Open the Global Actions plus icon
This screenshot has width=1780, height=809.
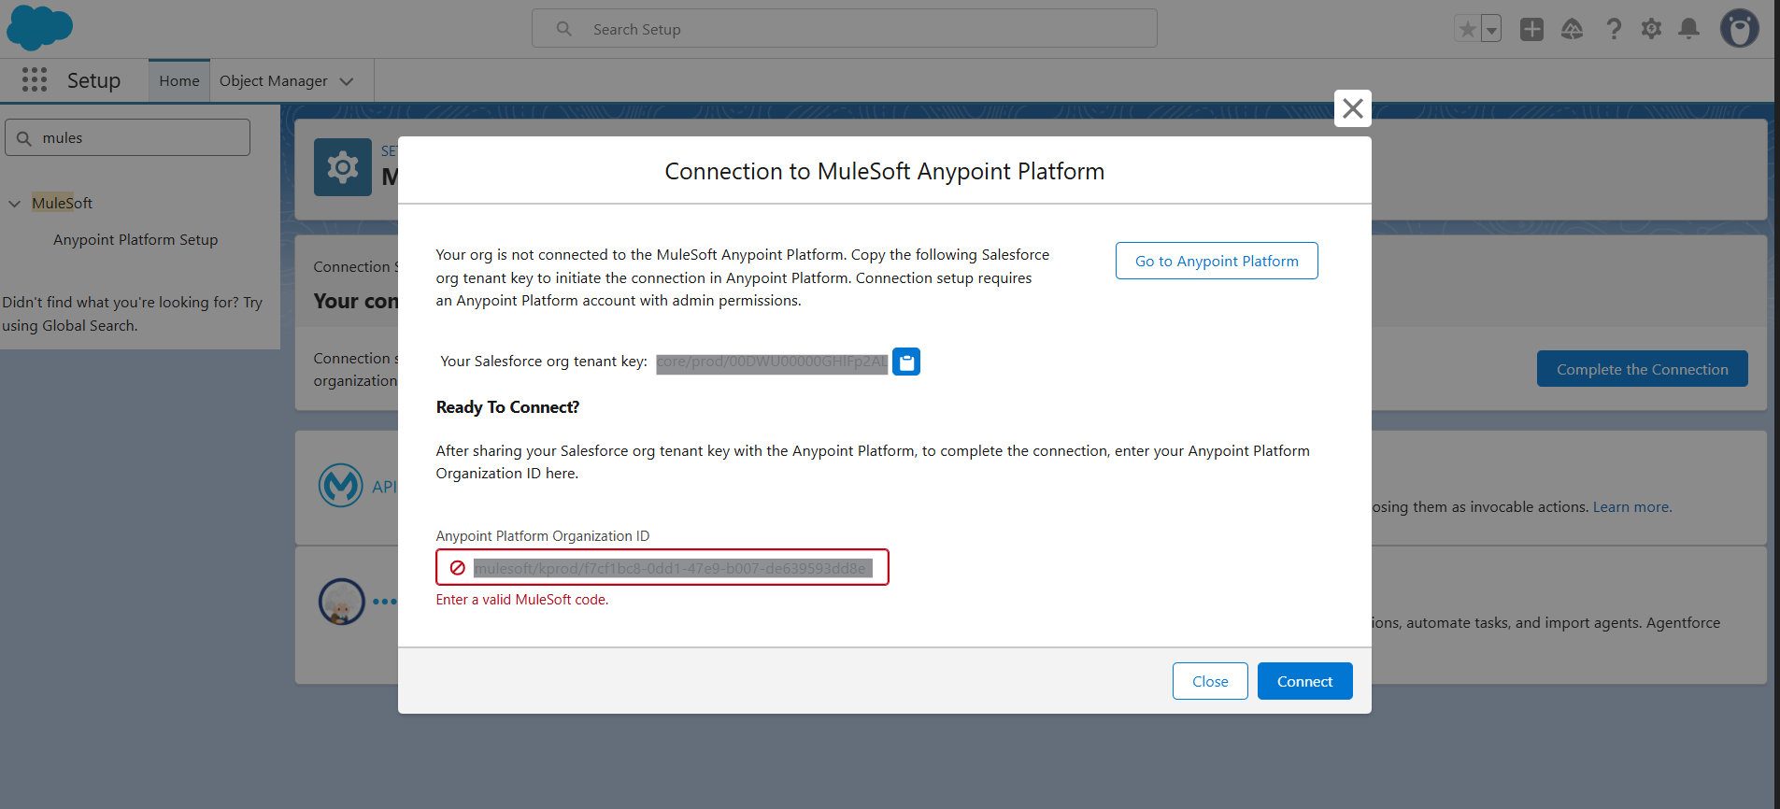pyautogui.click(x=1531, y=29)
